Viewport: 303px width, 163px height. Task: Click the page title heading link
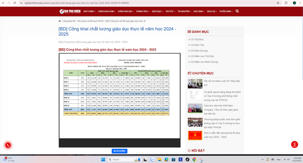click(117, 31)
